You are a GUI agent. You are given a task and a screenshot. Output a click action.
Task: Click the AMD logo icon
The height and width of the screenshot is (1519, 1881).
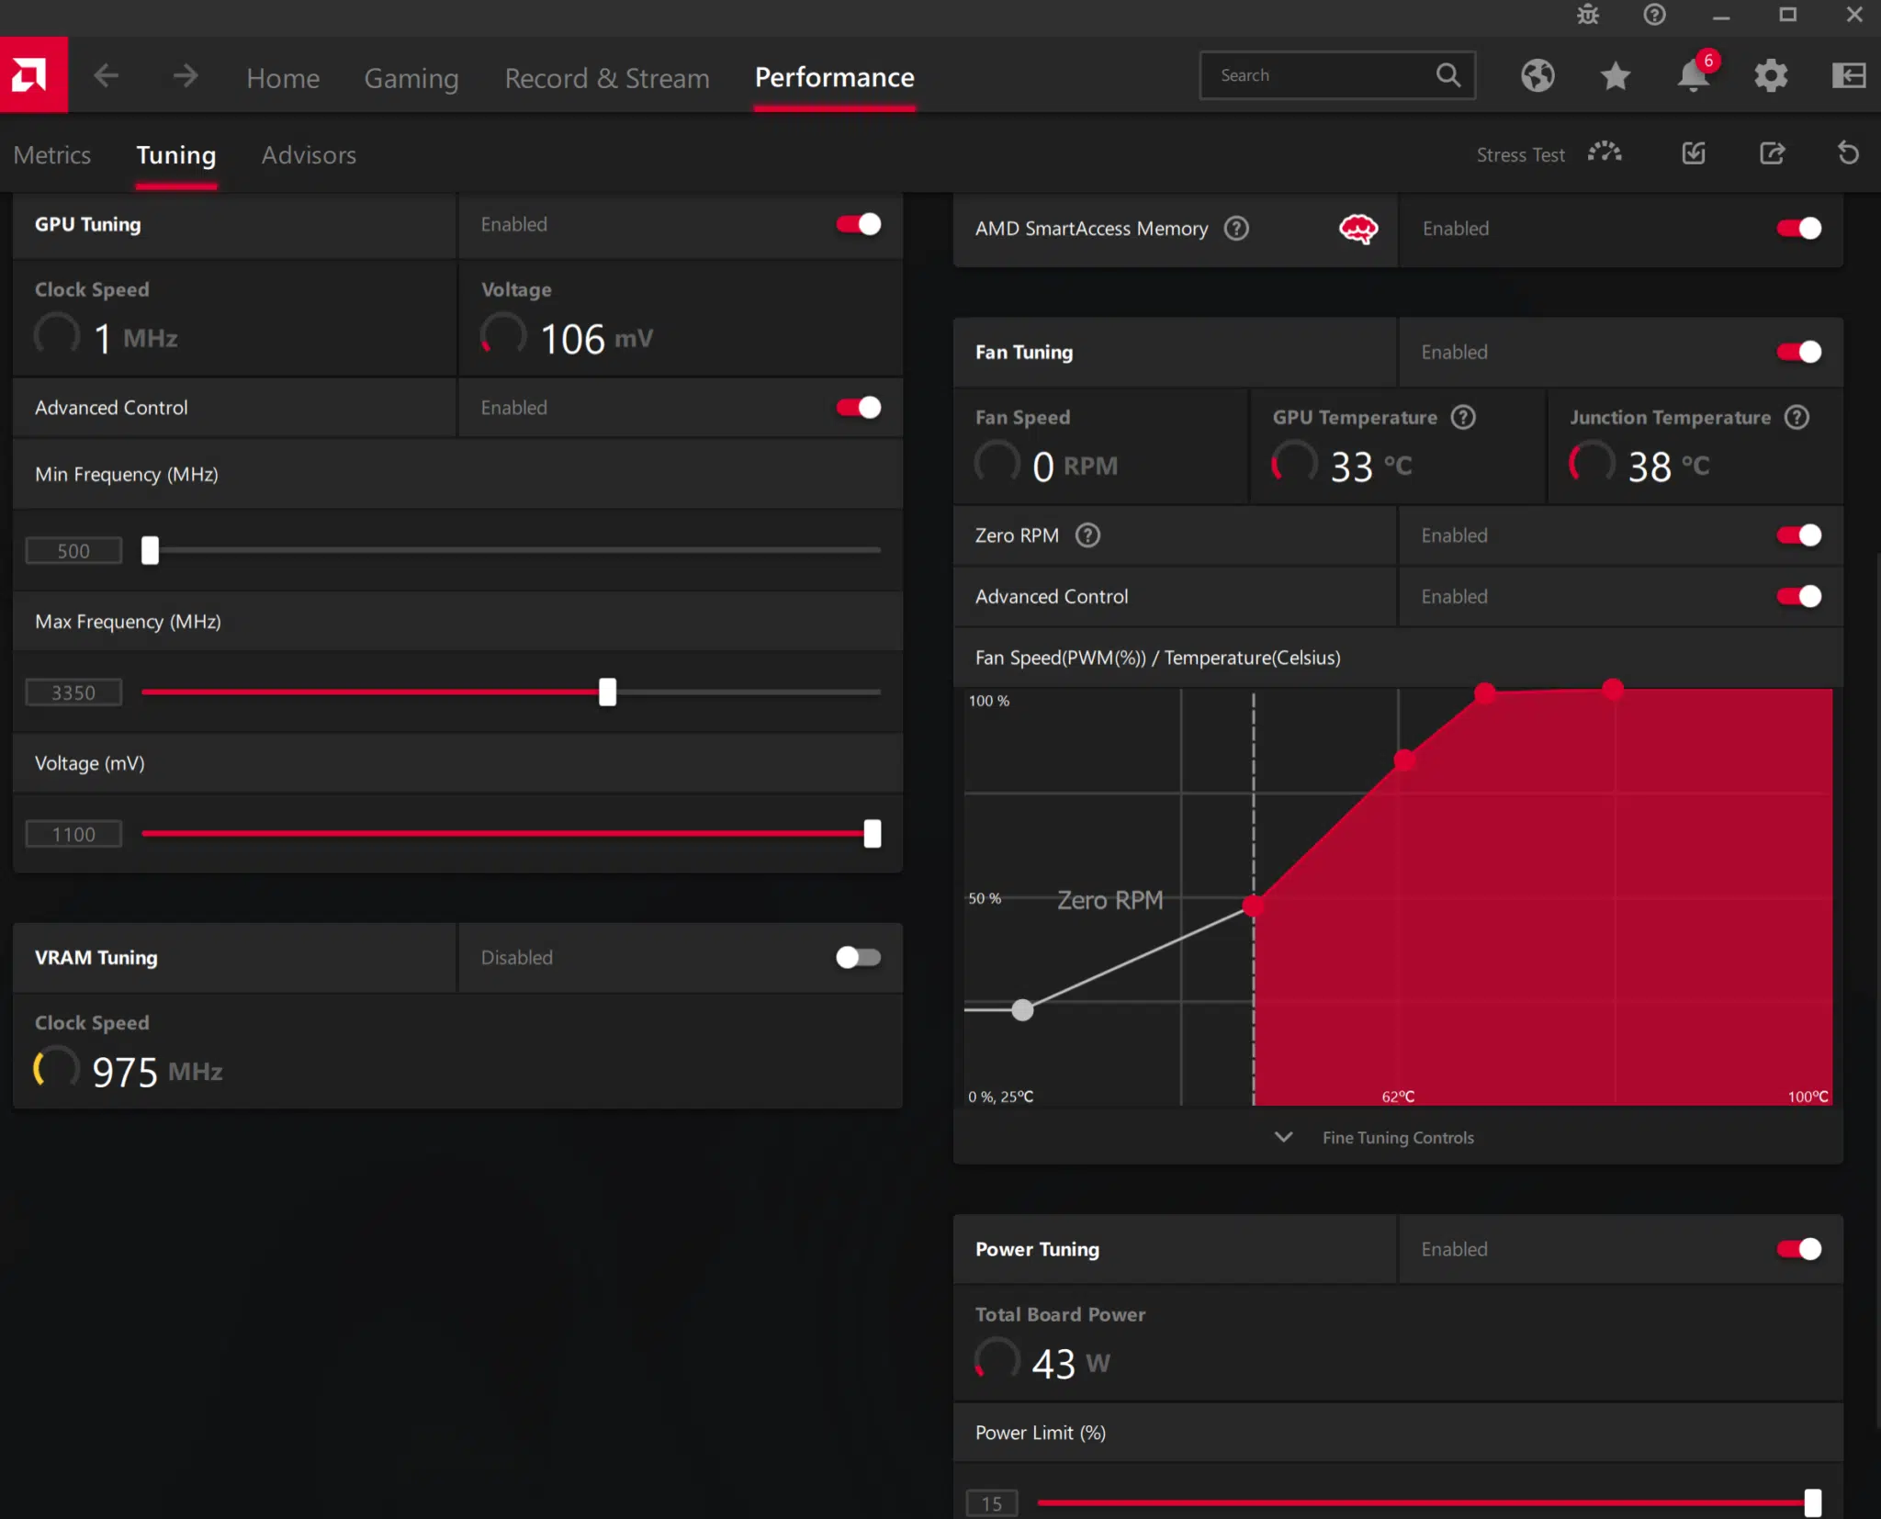[33, 75]
